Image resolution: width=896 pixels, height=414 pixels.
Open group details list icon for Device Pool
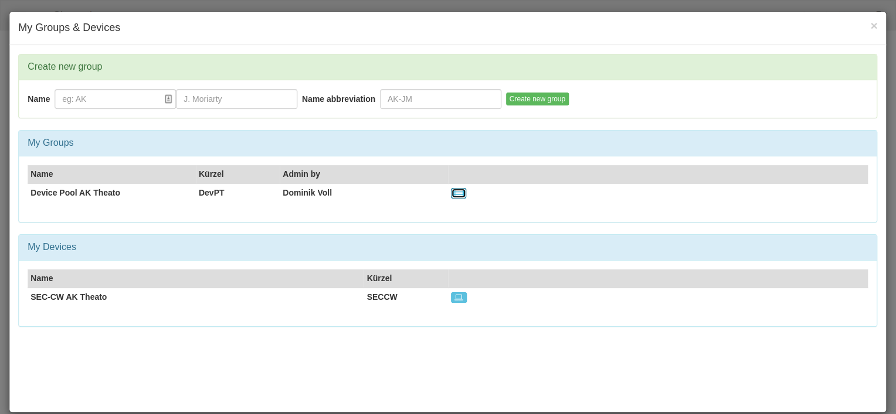459,193
